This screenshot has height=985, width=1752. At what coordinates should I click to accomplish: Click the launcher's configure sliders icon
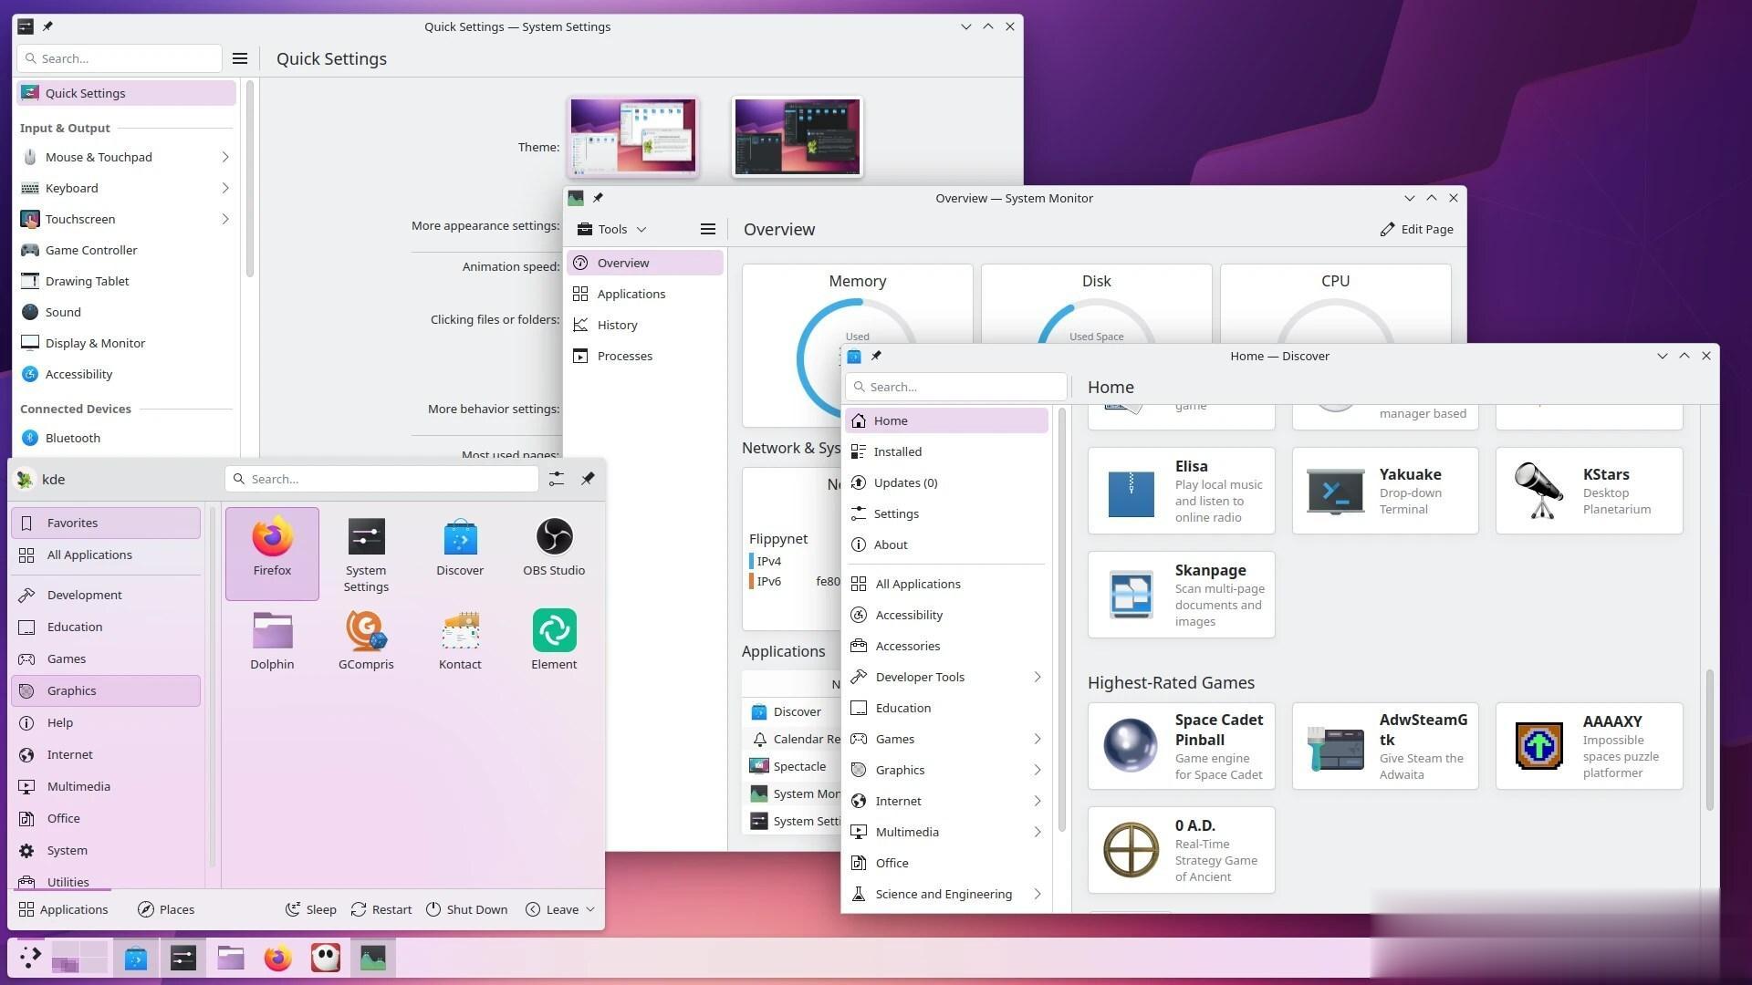[556, 479]
